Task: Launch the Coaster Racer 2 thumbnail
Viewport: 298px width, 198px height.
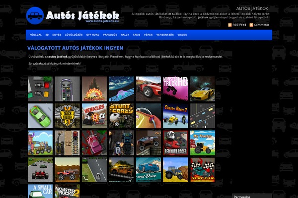Action: [x=175, y=116]
